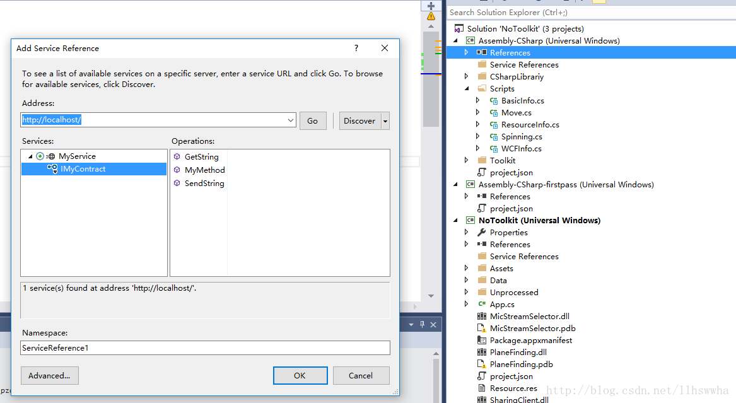Select the ResourceInfo.cs file

click(530, 125)
